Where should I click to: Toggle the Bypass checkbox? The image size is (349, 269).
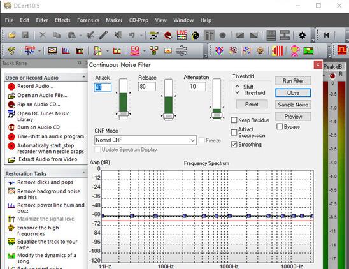(280, 127)
